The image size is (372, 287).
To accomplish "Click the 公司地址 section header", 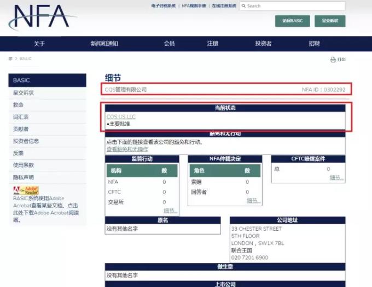I will pos(288,220).
